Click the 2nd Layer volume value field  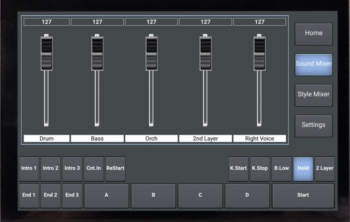coord(205,22)
